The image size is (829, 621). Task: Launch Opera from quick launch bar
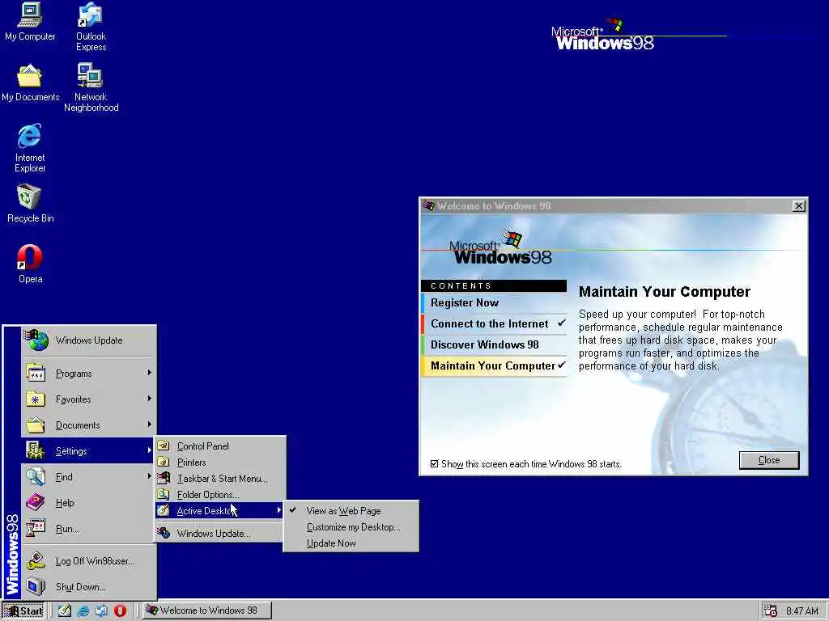(x=120, y=610)
